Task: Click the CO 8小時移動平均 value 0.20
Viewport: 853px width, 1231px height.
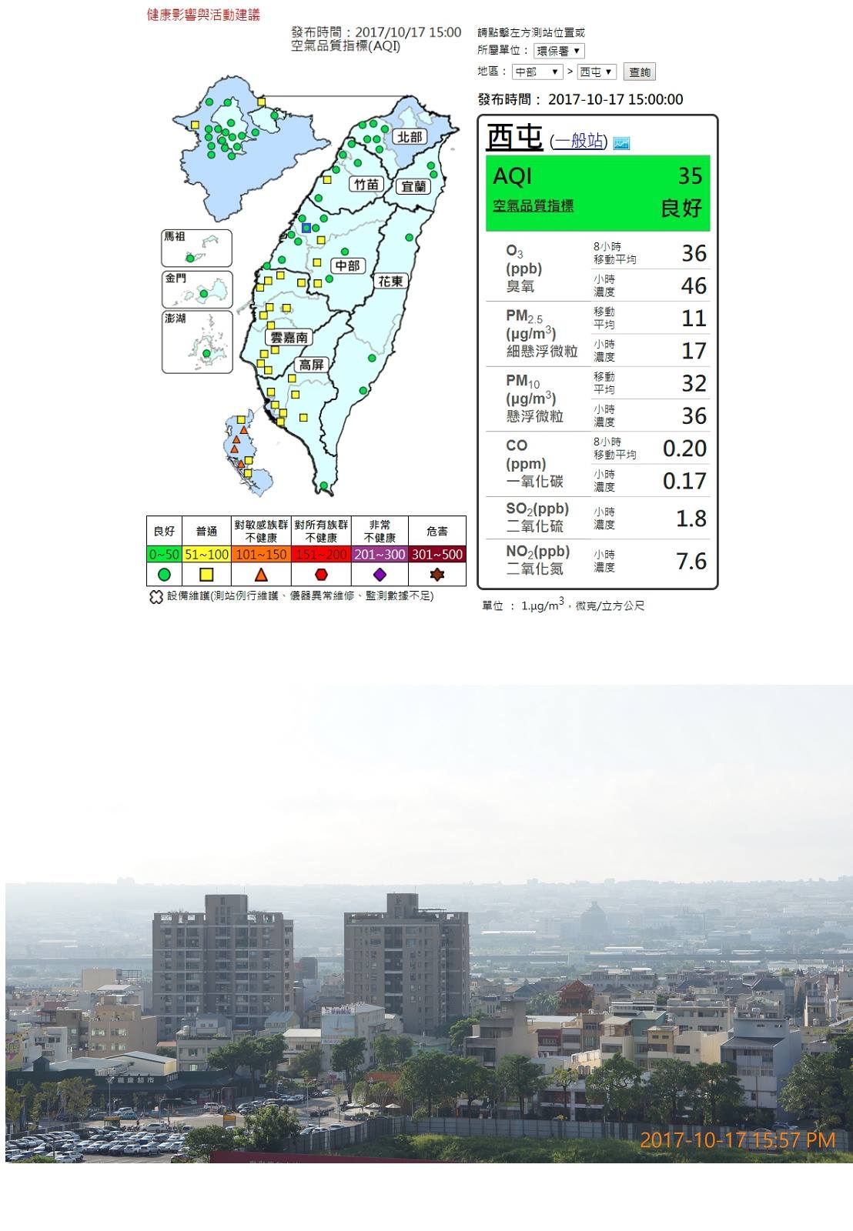Action: pyautogui.click(x=684, y=449)
